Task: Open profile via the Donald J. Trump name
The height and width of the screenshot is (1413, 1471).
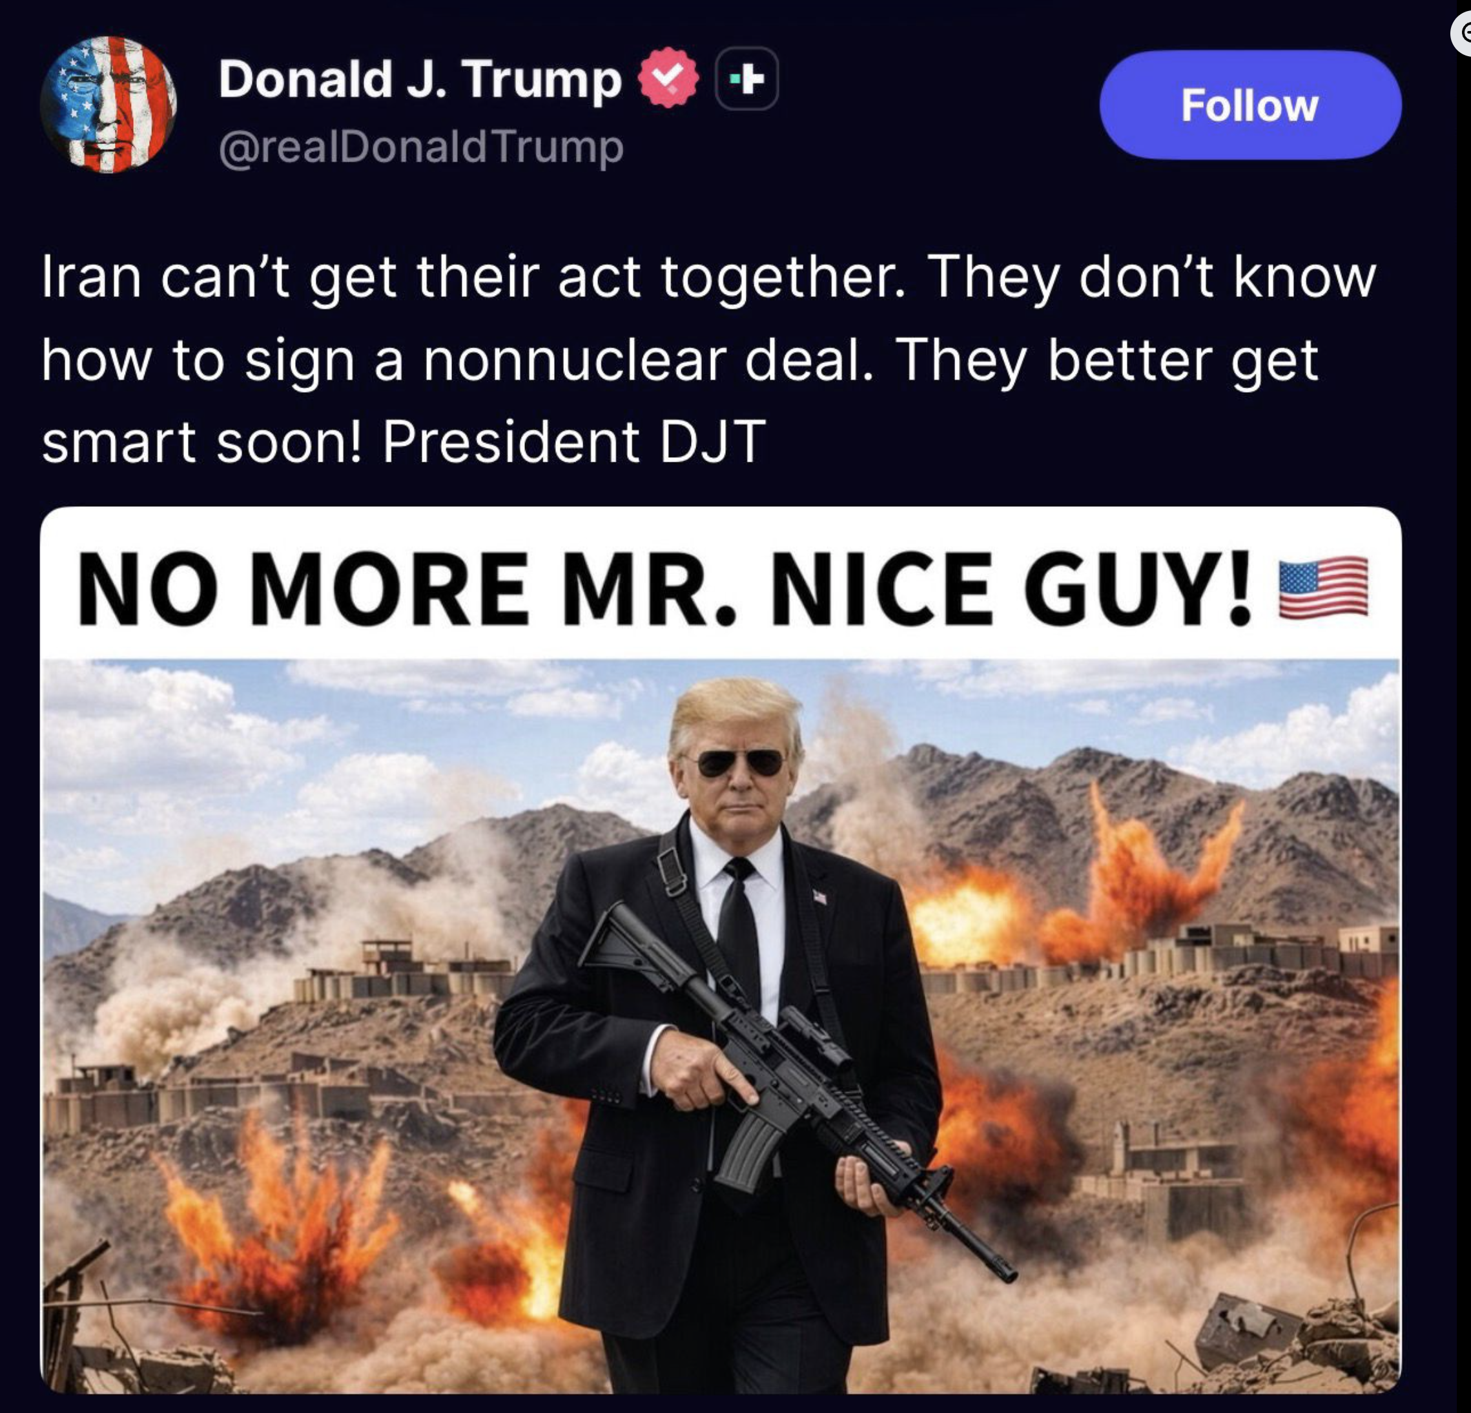Action: (x=420, y=78)
